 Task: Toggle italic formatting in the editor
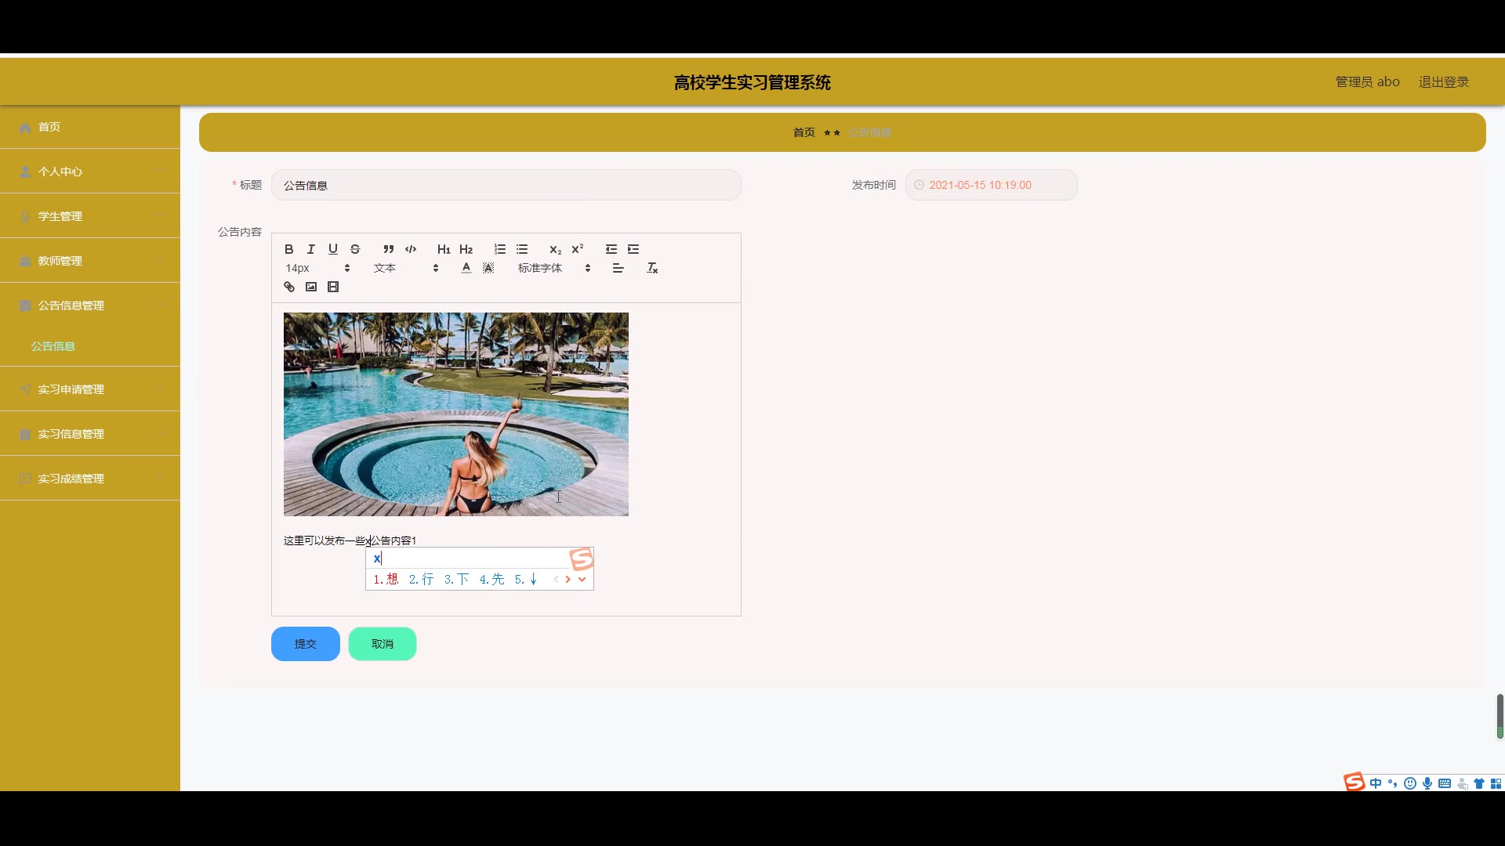click(x=310, y=249)
